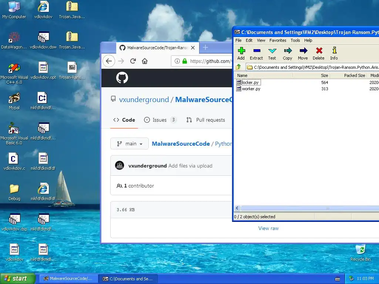The height and width of the screenshot is (284, 379).
Task: Click the GitHub Octocat logo in header
Action: point(122,78)
